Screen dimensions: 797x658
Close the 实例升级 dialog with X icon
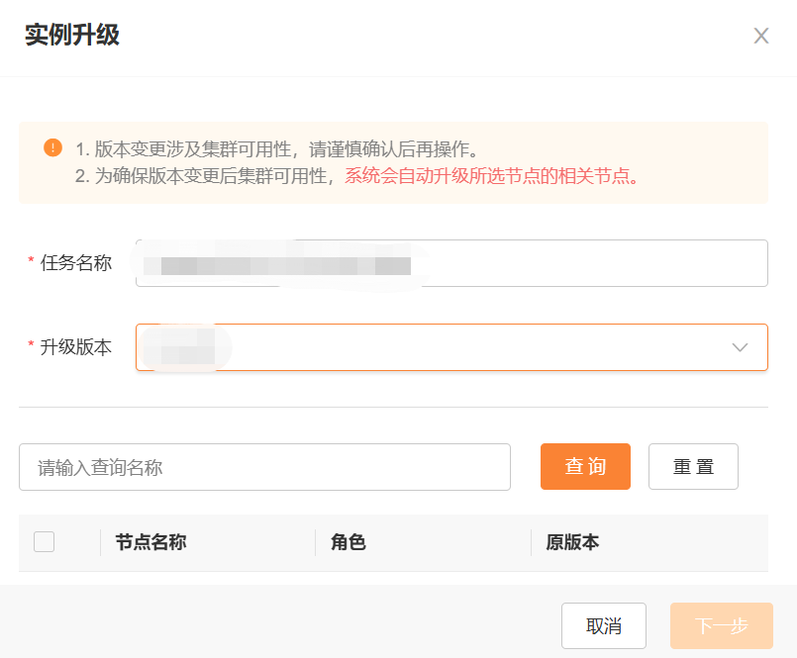coord(761,36)
